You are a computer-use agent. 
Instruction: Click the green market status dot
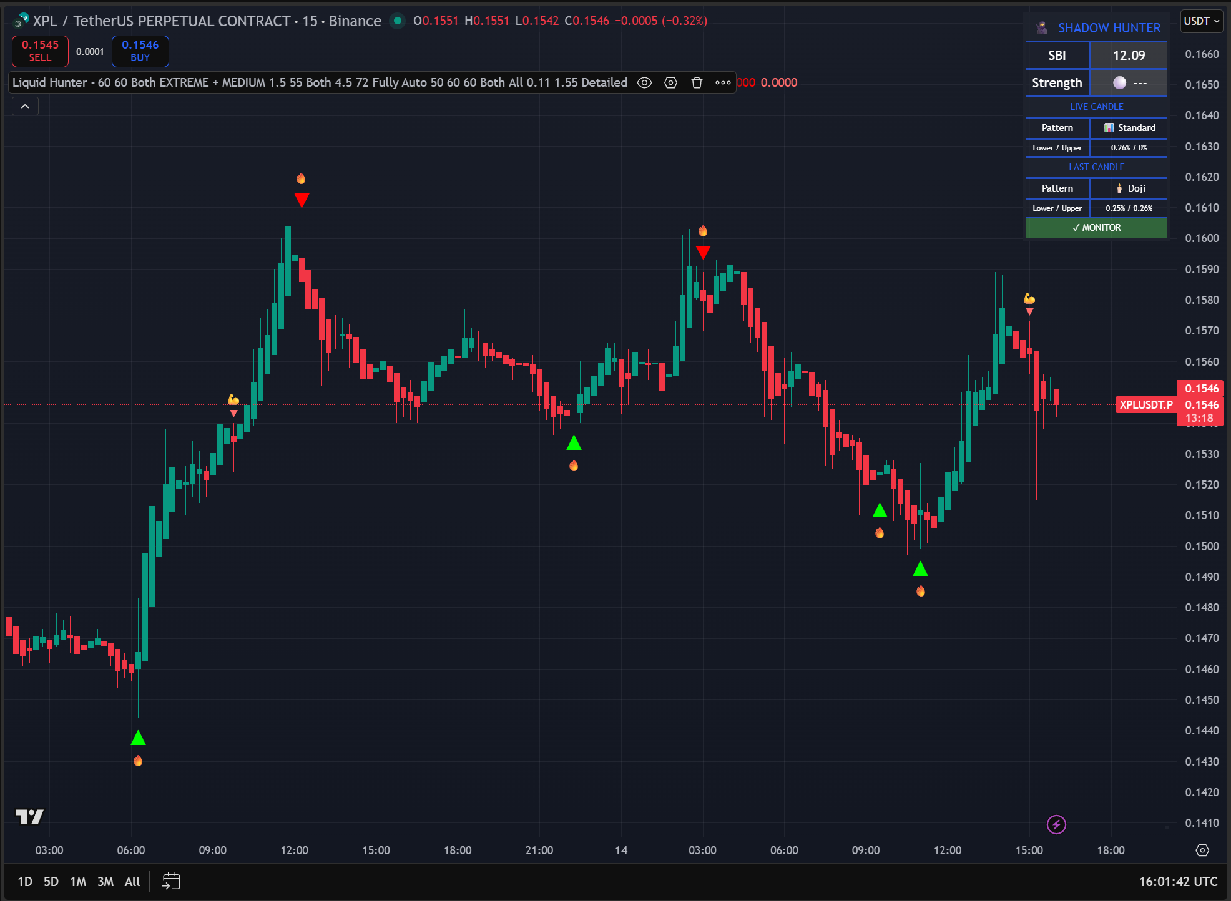tap(397, 21)
